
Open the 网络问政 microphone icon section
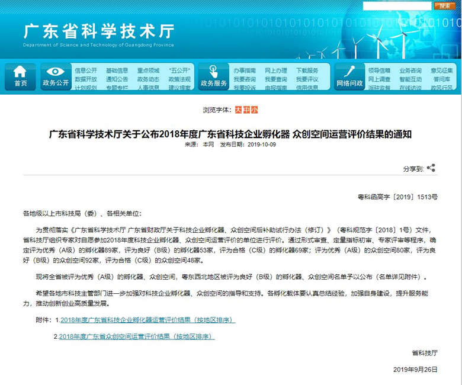click(349, 76)
